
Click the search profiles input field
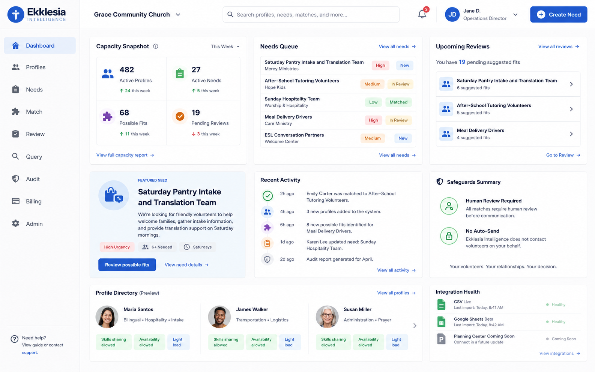pyautogui.click(x=311, y=14)
